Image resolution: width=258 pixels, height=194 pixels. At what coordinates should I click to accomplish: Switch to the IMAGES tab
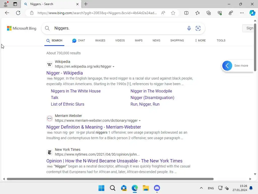coord(100,40)
